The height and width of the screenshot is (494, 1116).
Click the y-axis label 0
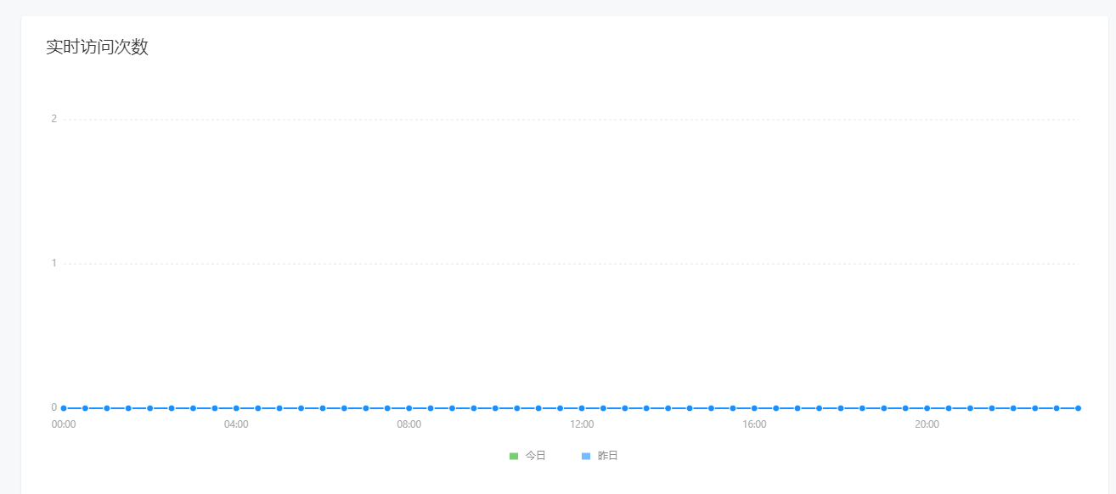54,407
